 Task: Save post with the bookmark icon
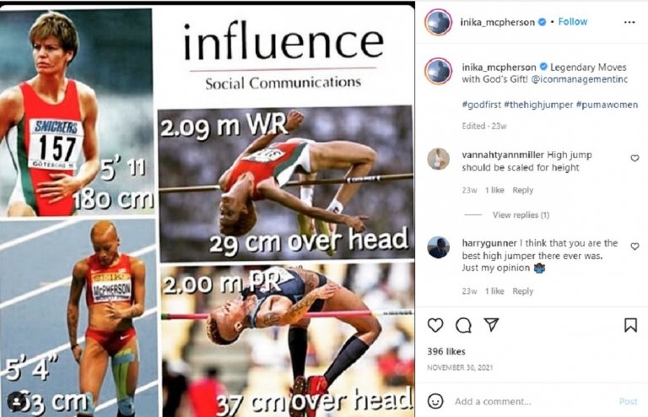(630, 325)
